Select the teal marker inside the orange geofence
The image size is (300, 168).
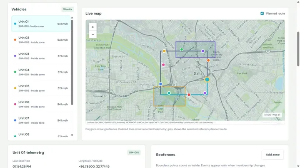coord(169,93)
